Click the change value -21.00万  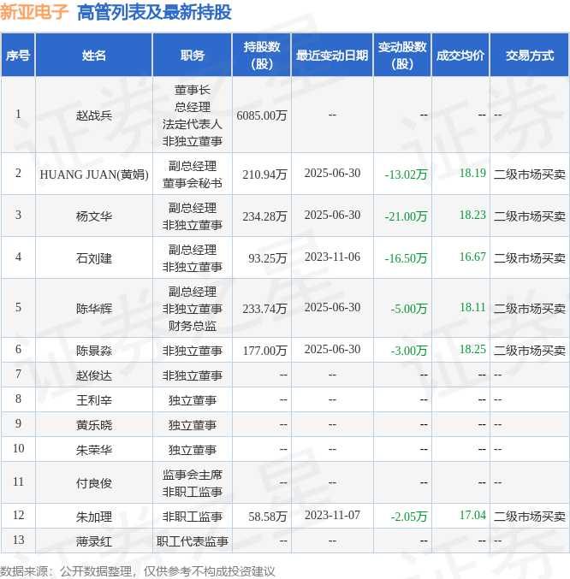[406, 216]
